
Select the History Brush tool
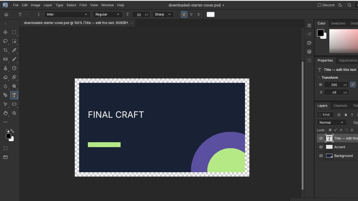click(14, 68)
